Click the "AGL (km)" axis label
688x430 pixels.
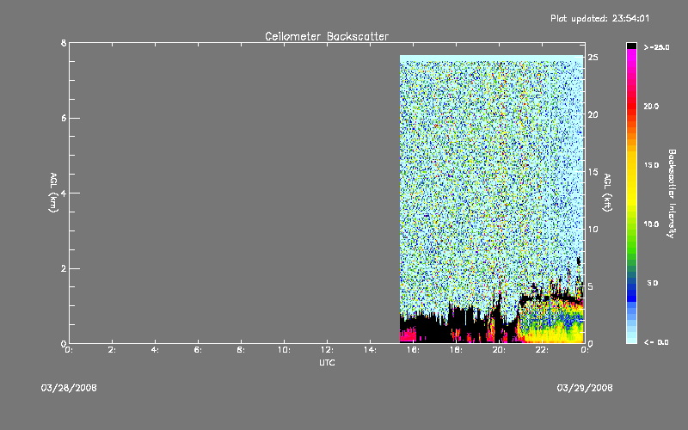coord(53,192)
